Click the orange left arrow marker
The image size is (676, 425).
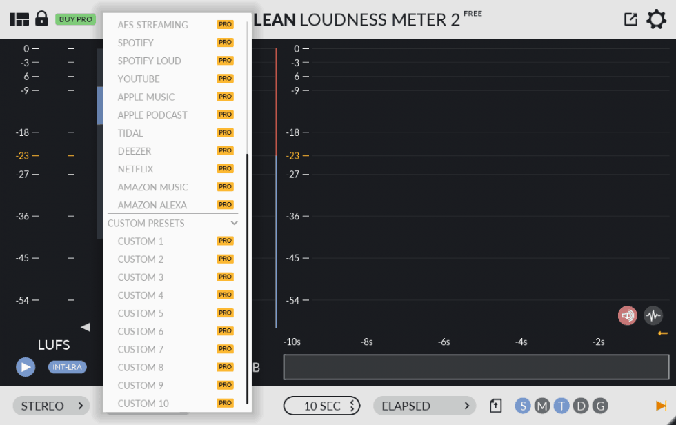point(663,333)
